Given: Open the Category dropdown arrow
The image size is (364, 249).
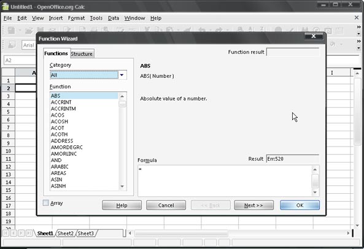Looking at the screenshot, I should tap(122, 75).
